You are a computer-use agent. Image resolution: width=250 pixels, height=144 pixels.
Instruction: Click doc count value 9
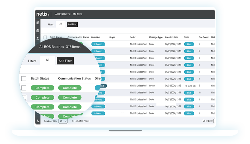tap(199, 85)
